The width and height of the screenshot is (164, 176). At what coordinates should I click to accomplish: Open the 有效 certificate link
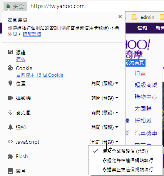pos(21,59)
